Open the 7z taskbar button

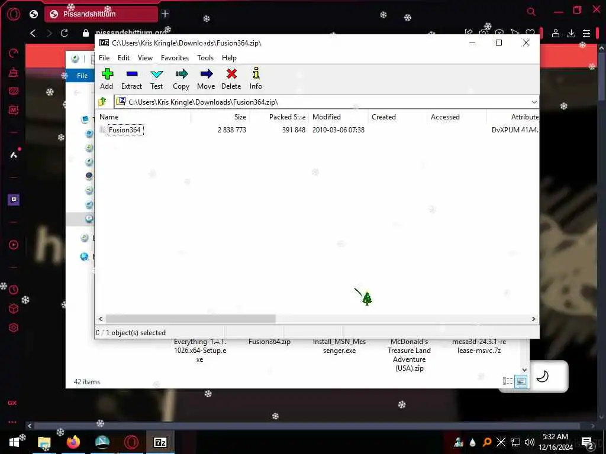(160, 442)
